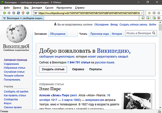Screen dimensions: 162x113
Task: Click the vertical scrollbar down arrow
Action: pos(160,108)
